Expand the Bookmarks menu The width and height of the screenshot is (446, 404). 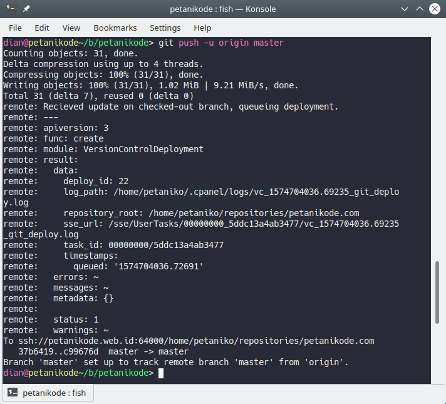click(x=115, y=28)
